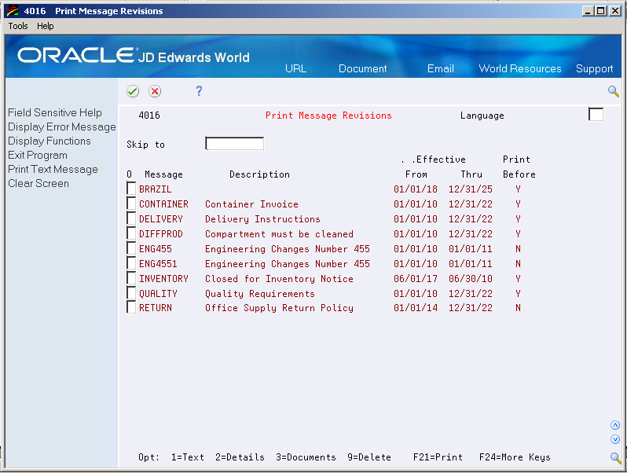Click the 9=Delete option label

coord(369,457)
